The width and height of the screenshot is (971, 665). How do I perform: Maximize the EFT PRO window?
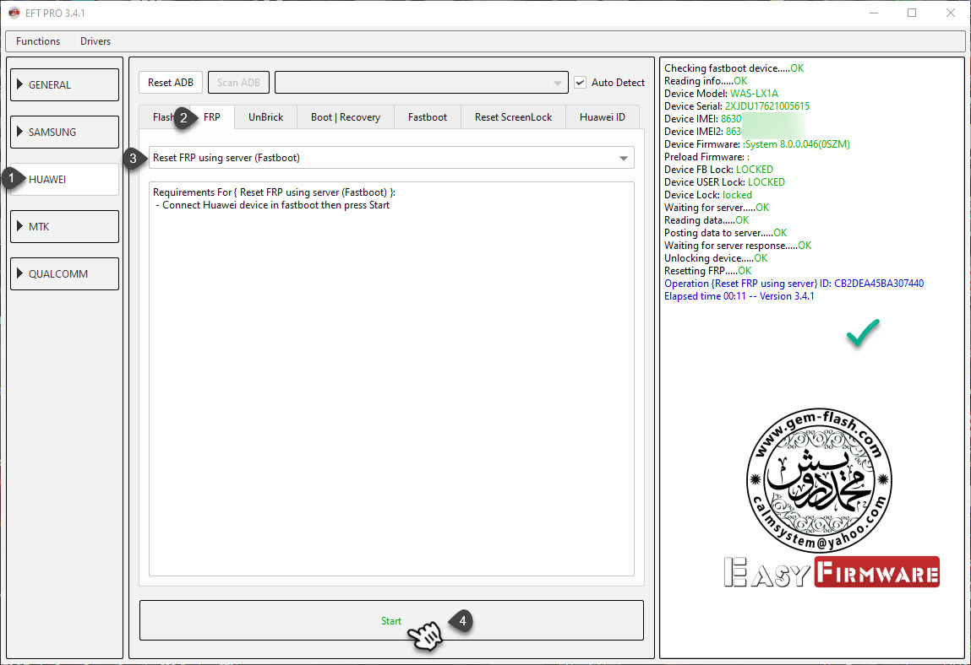[x=912, y=13]
